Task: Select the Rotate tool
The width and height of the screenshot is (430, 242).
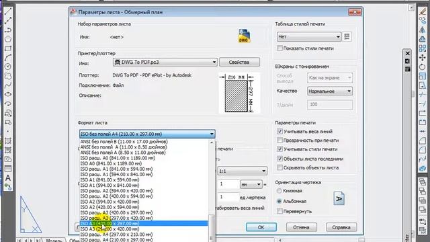Action: [x=423, y=67]
